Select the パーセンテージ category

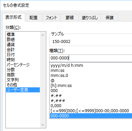(x=23, y=65)
